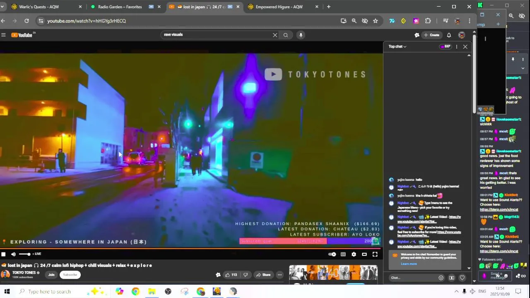This screenshot has height=298, width=530.
Task: Click the Windows taskbar search box
Action: pyautogui.click(x=62, y=291)
